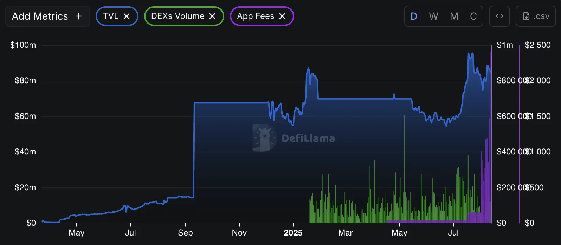Click the embed code <> icon
561x245 pixels.
coord(499,16)
